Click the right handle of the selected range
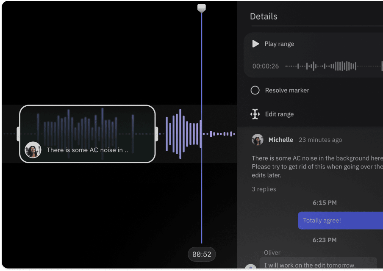The image size is (383, 271). [x=156, y=134]
